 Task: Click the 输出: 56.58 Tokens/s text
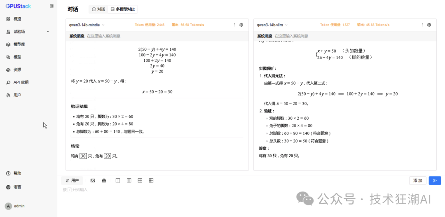click(x=188, y=25)
